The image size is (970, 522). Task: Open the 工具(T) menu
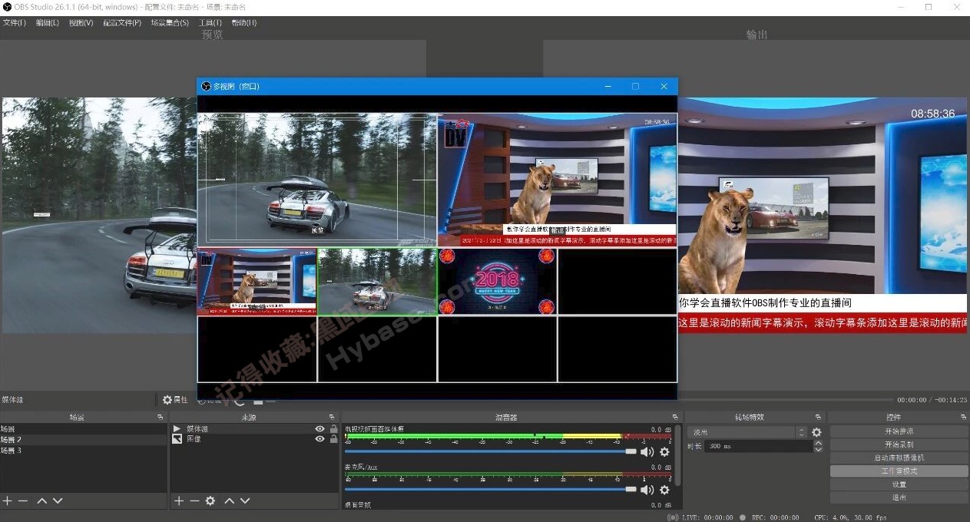coord(209,22)
